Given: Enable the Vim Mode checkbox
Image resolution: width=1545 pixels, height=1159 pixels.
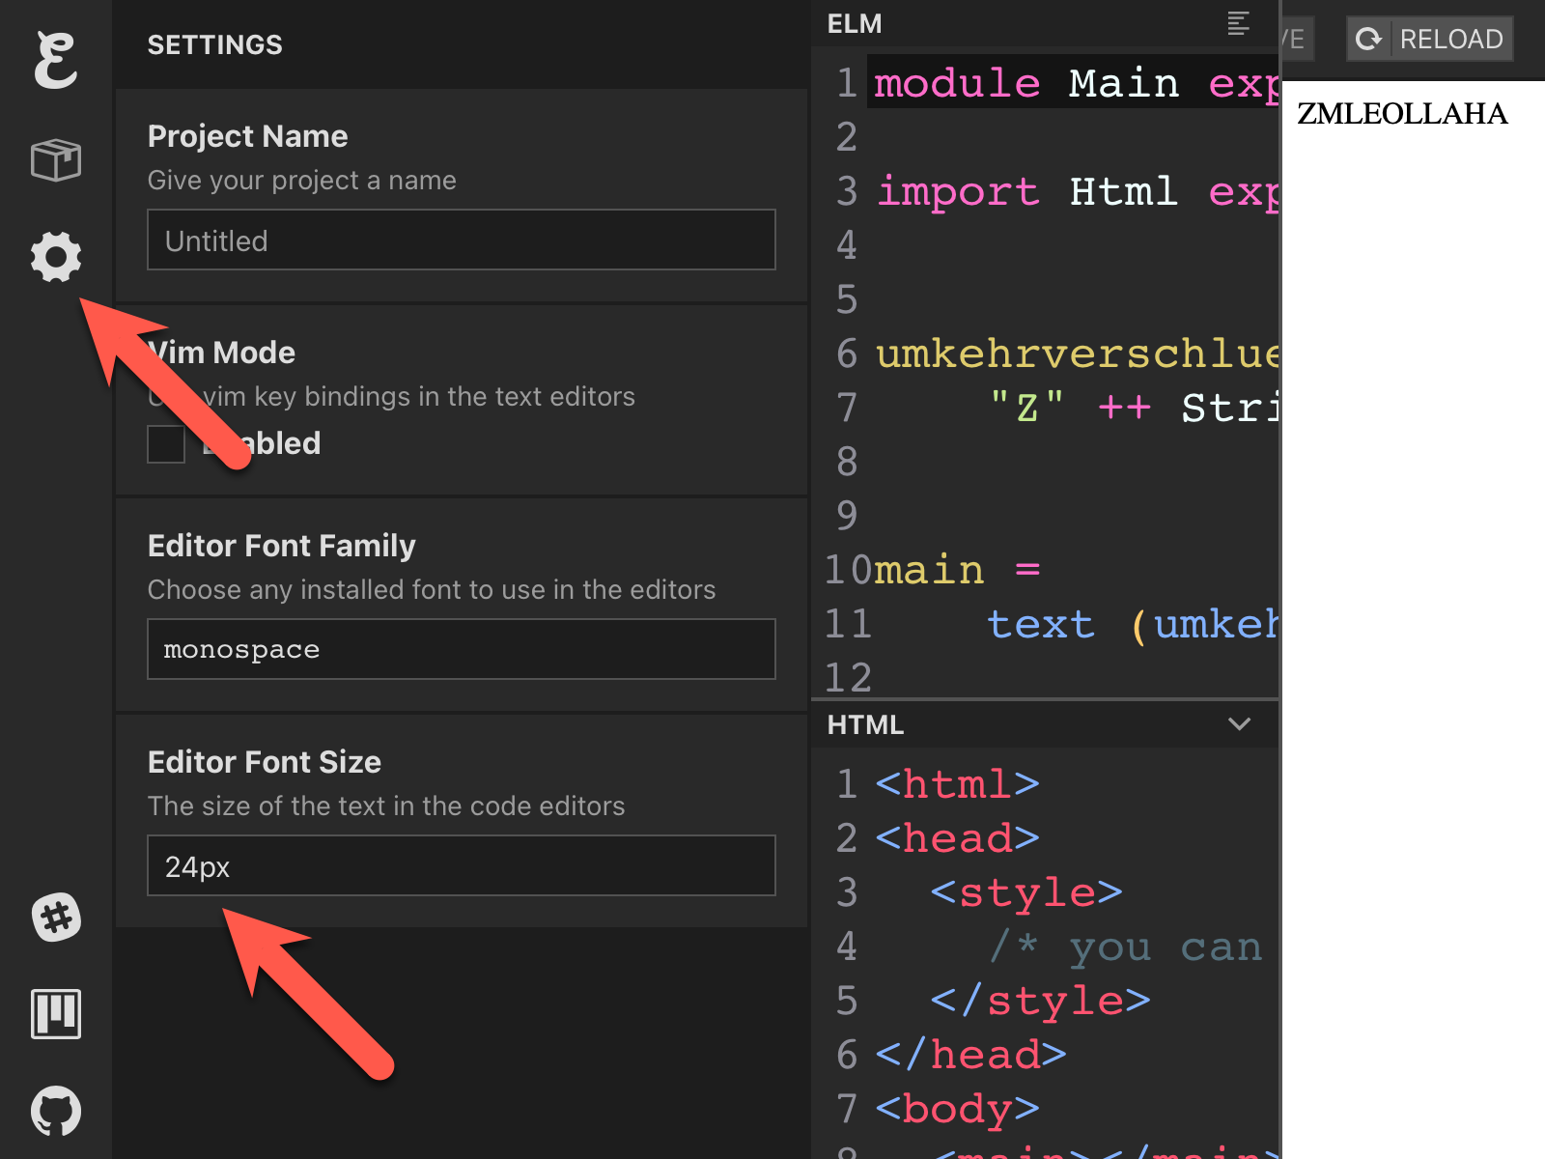Looking at the screenshot, I should (x=166, y=444).
